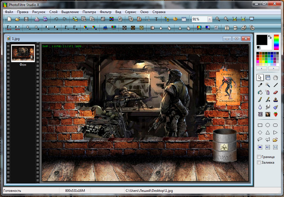Select the Eraser tool
Viewport: 284px width, 197px height.
[275, 93]
